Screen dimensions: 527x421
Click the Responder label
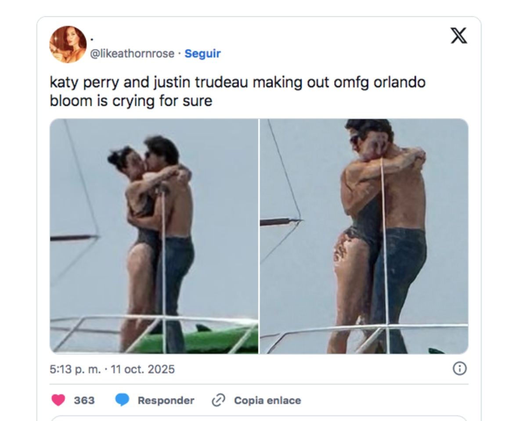[x=166, y=400]
